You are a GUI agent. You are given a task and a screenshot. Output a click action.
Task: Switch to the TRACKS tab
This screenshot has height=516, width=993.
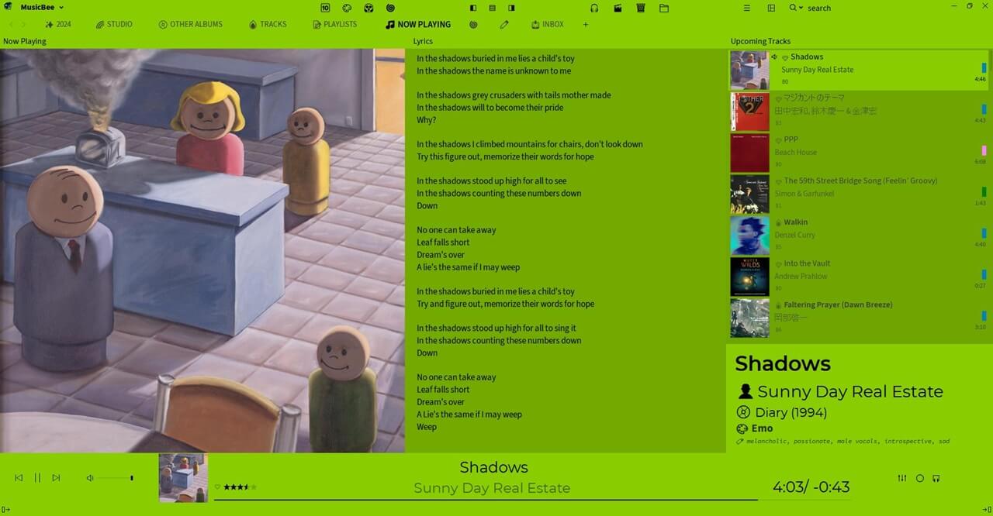point(268,25)
